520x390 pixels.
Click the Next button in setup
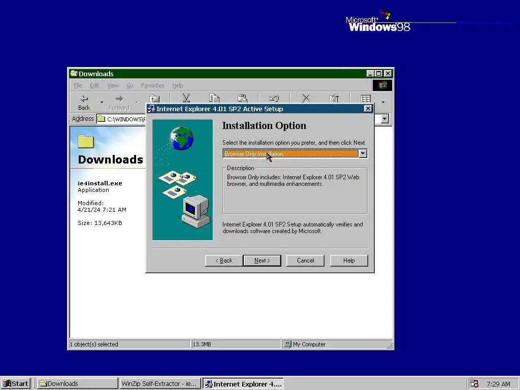point(262,261)
